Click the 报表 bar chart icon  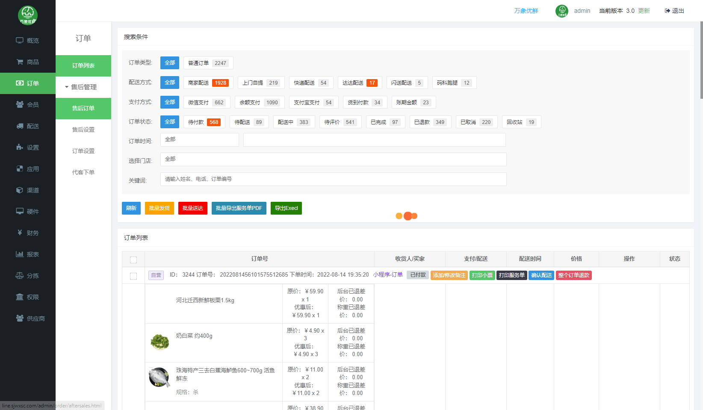(20, 254)
